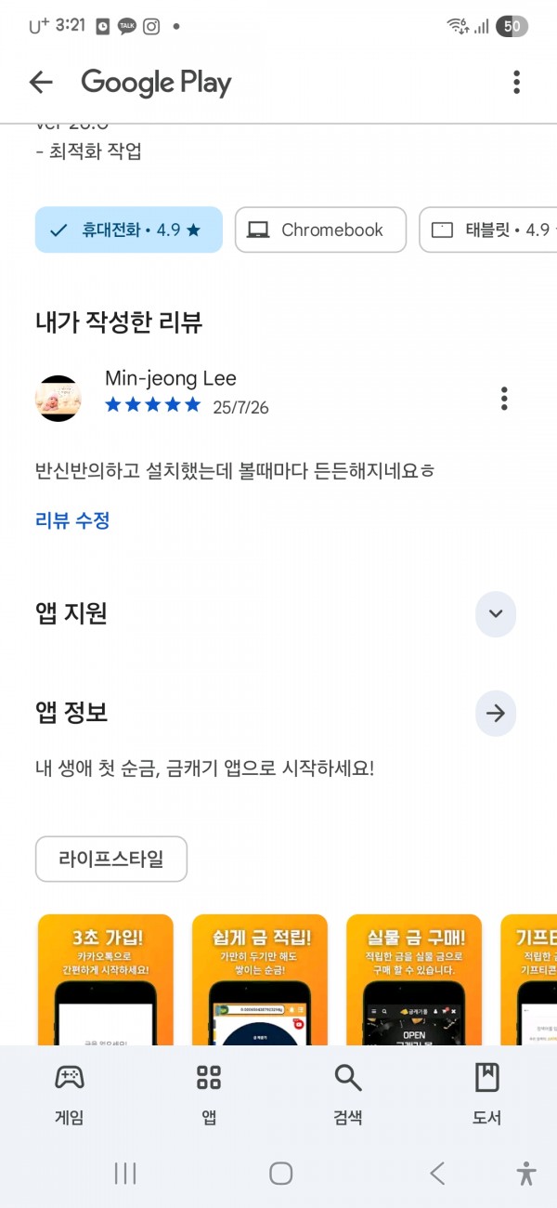Open the 3초 가입 screenshot thumbnail
The image size is (557, 1208).
click(106, 979)
